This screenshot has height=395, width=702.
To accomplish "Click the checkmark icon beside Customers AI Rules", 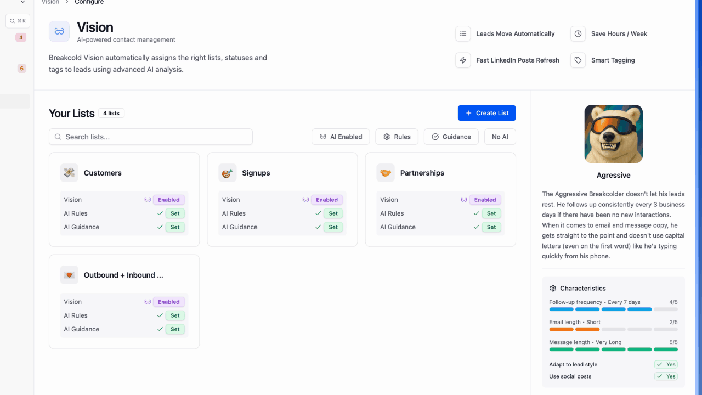I will pos(160,213).
